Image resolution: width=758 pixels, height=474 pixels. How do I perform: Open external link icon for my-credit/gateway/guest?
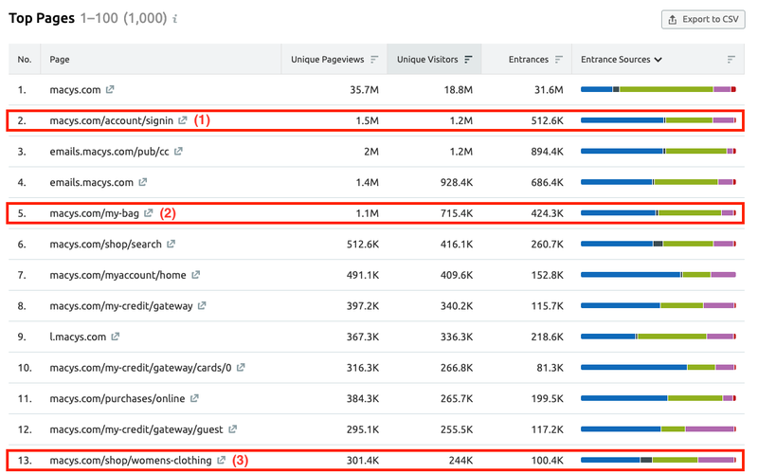232,429
